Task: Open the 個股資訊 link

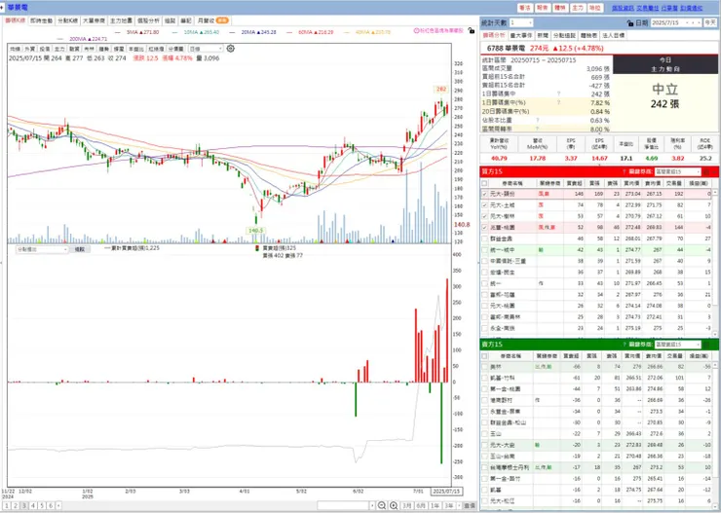Action: pos(623,8)
